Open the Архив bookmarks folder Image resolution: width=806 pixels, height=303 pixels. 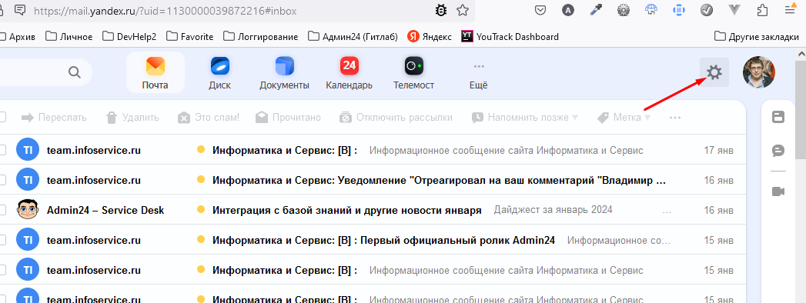[x=18, y=36]
